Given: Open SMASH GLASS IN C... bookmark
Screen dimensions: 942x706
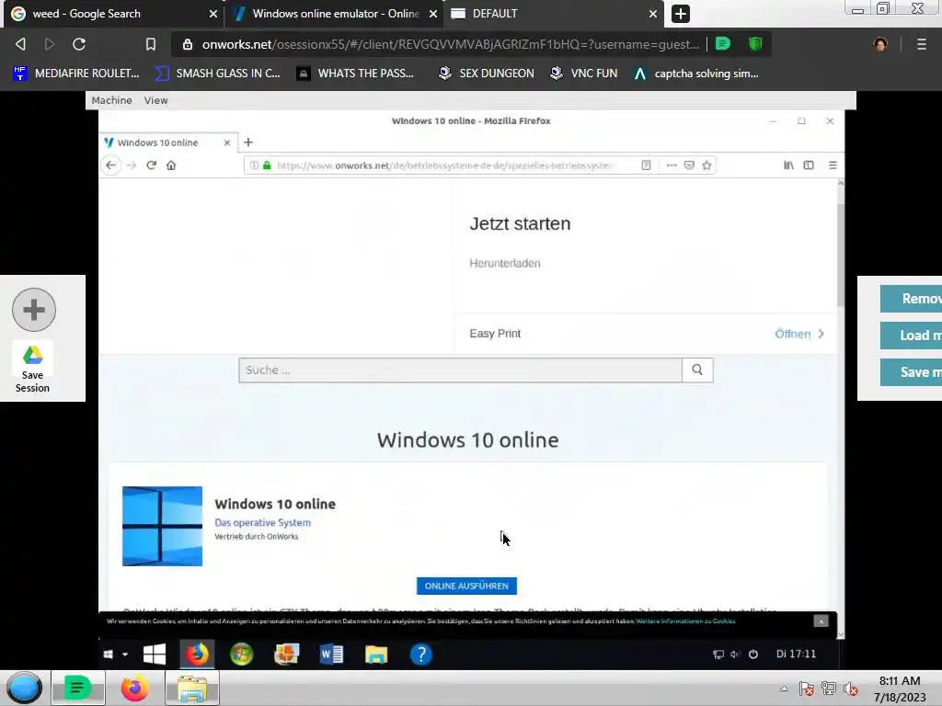Looking at the screenshot, I should click(217, 74).
